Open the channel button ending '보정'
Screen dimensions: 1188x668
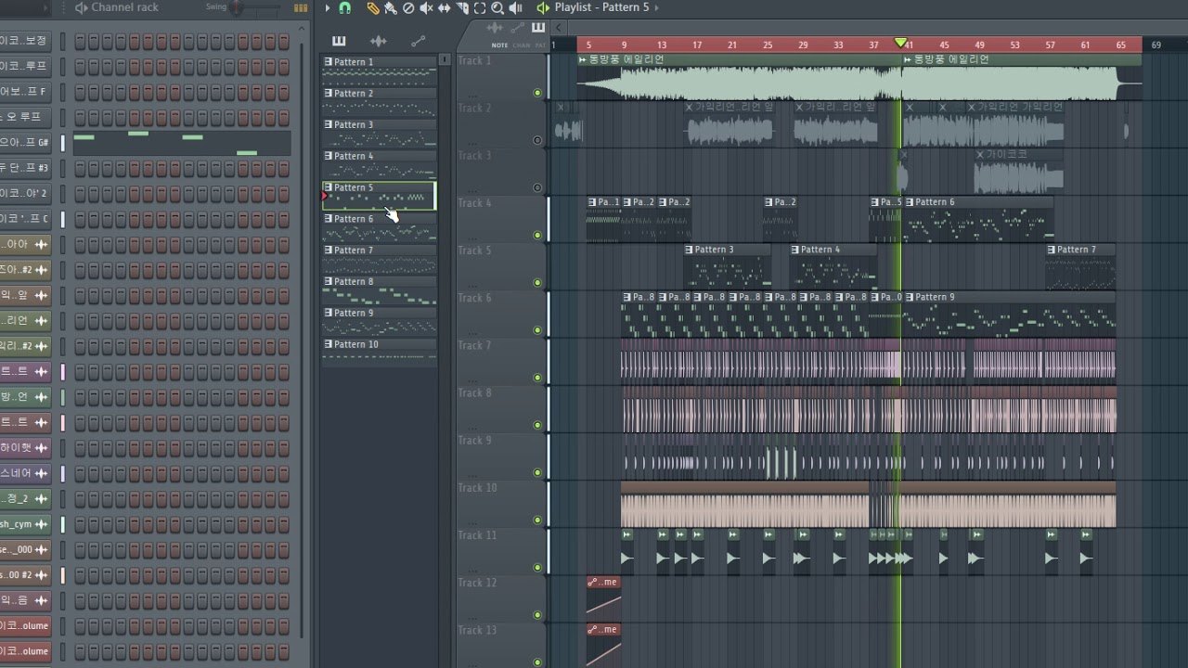[25, 41]
